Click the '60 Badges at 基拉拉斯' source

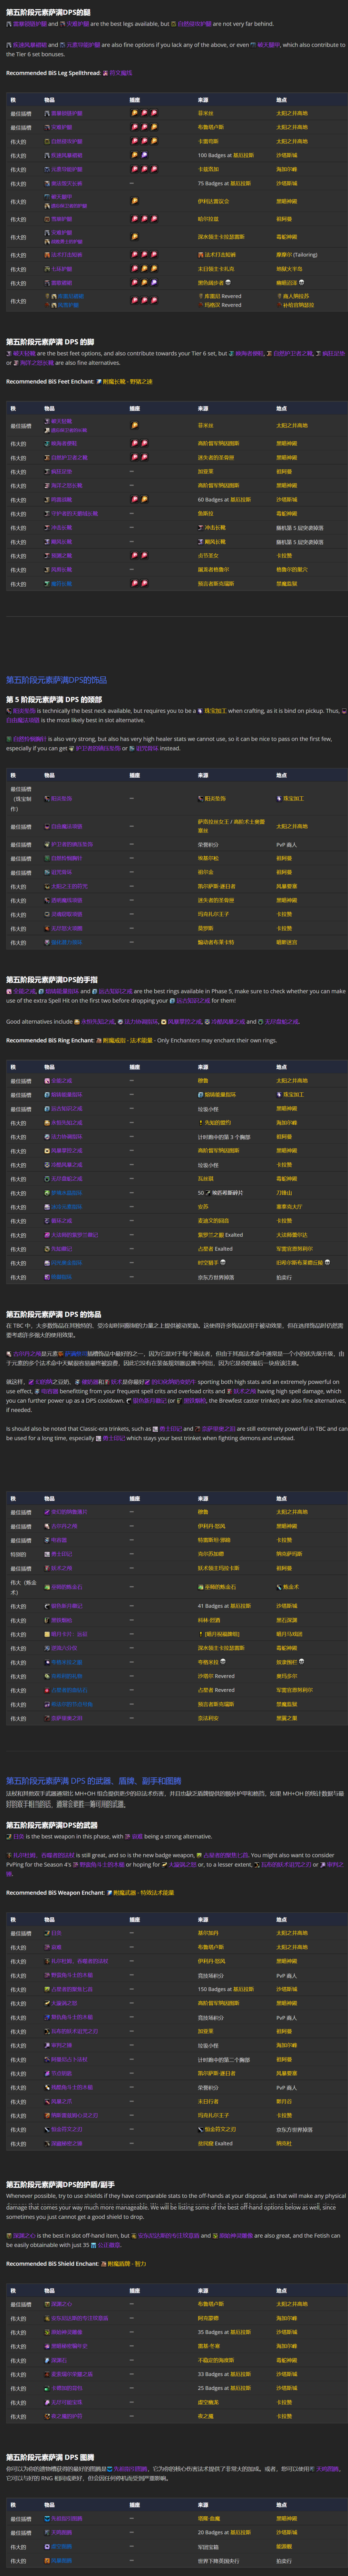224,499
